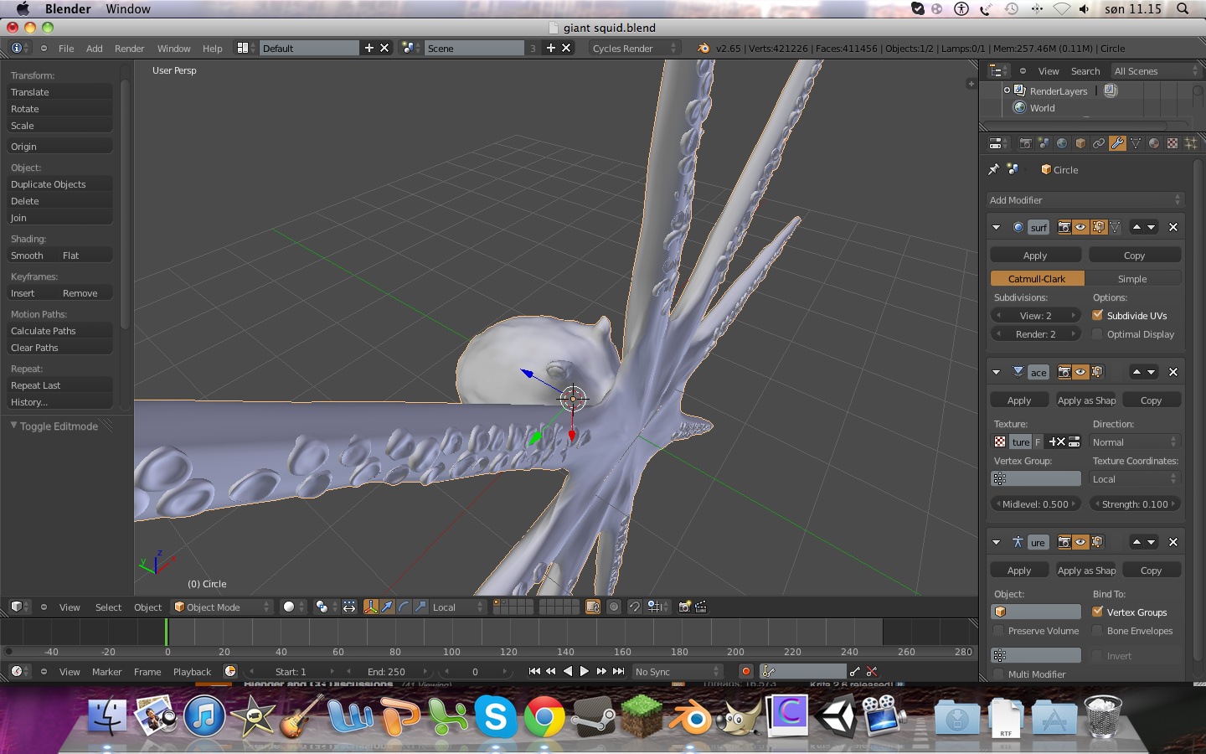1206x754 pixels.
Task: Open the Cycles Render engine dropdown
Action: (634, 48)
